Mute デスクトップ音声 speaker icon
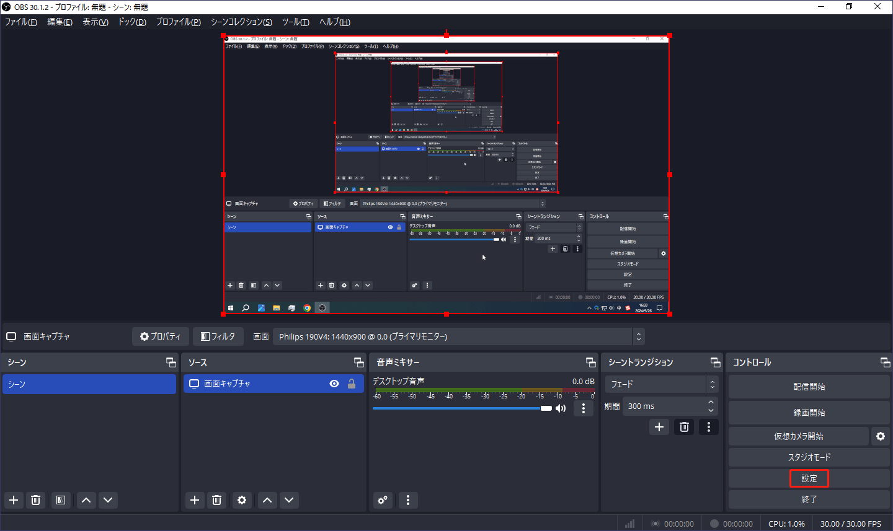This screenshot has width=893, height=531. pyautogui.click(x=561, y=408)
